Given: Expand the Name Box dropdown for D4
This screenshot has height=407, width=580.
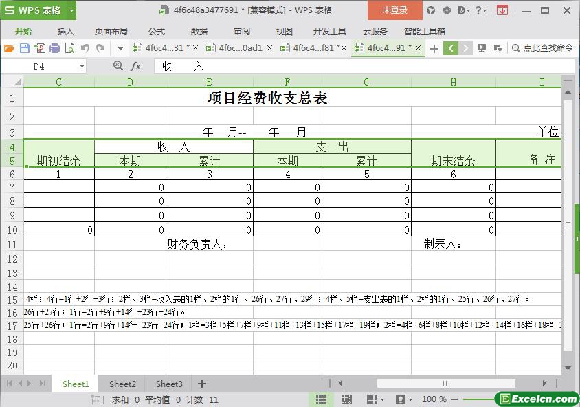Looking at the screenshot, I should point(82,67).
